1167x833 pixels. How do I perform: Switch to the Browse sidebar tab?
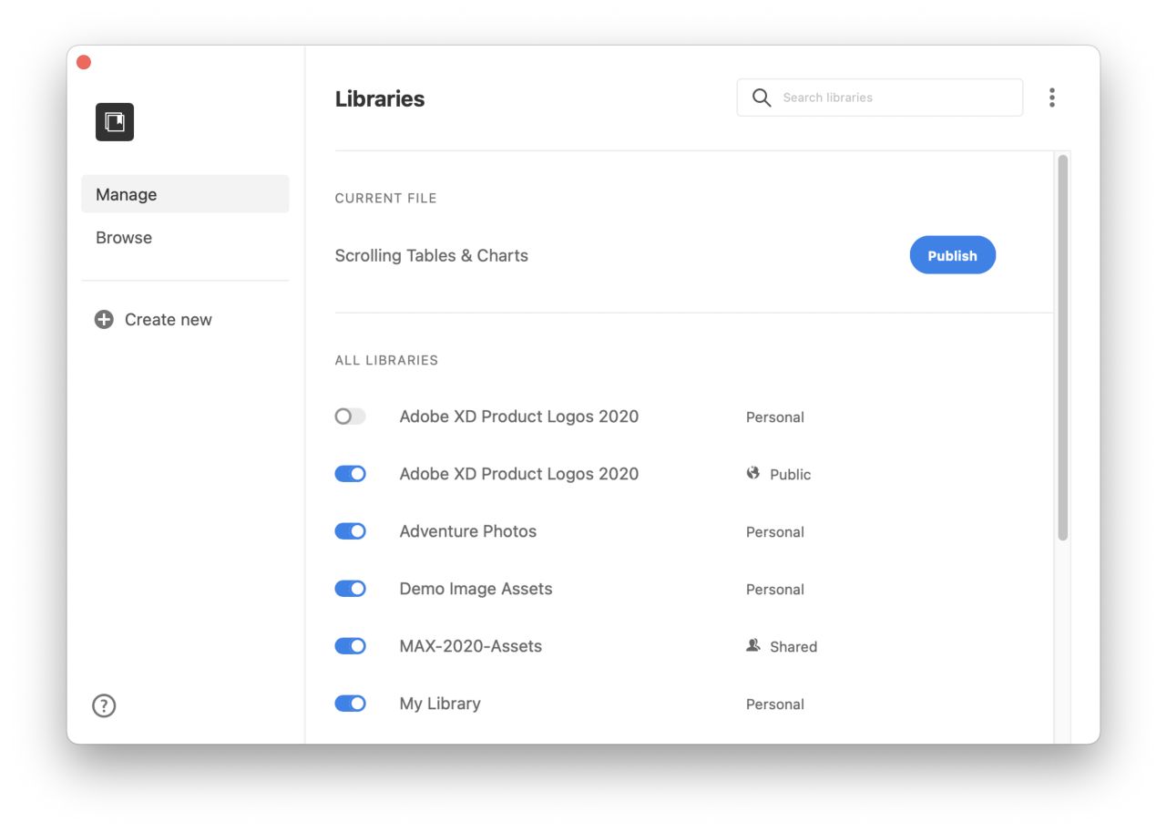click(x=185, y=238)
